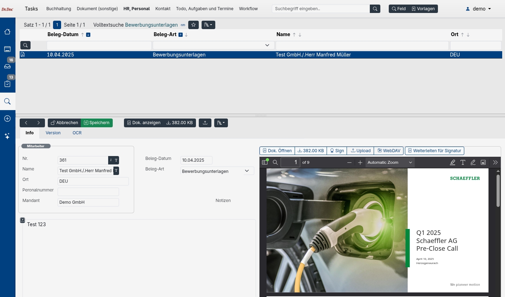505x297 pixels.
Task: Click the WebDAV button
Action: coord(389,151)
